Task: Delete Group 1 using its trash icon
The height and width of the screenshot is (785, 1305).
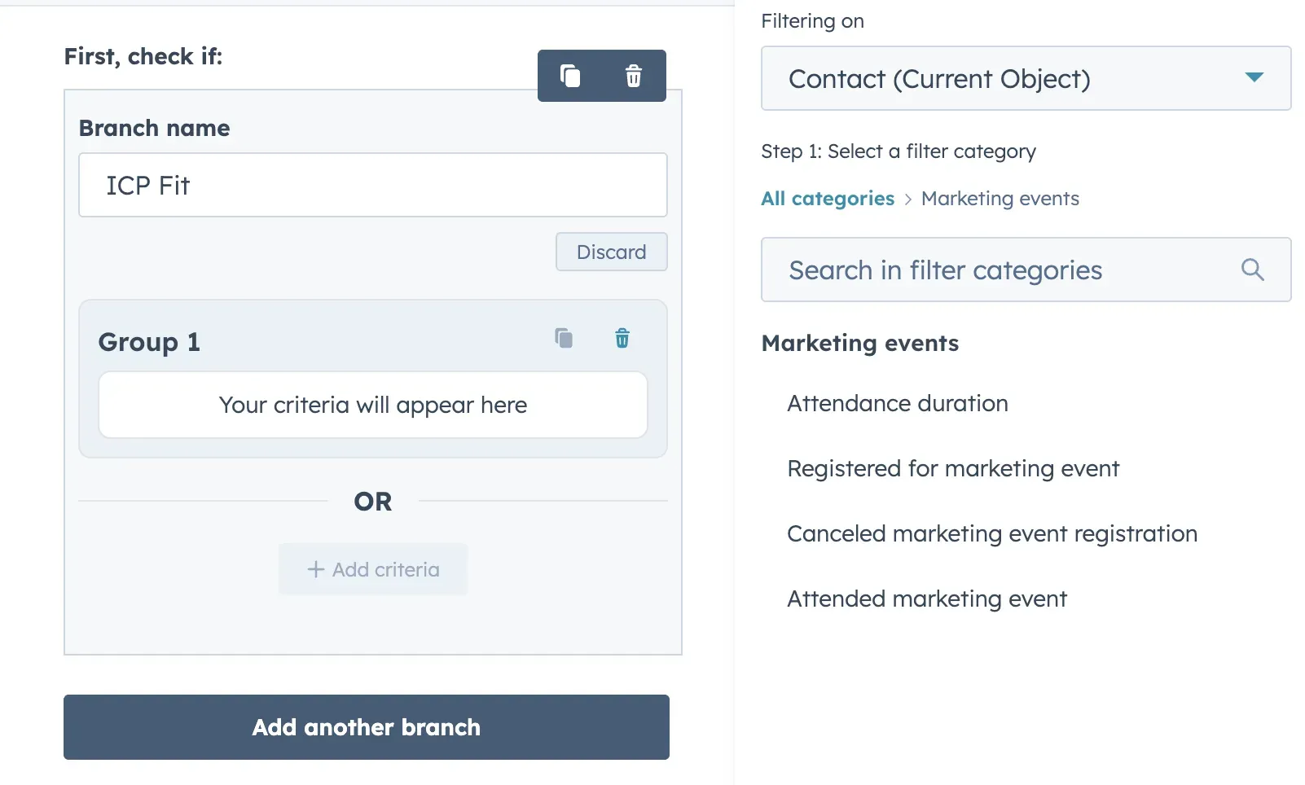Action: [x=622, y=338]
